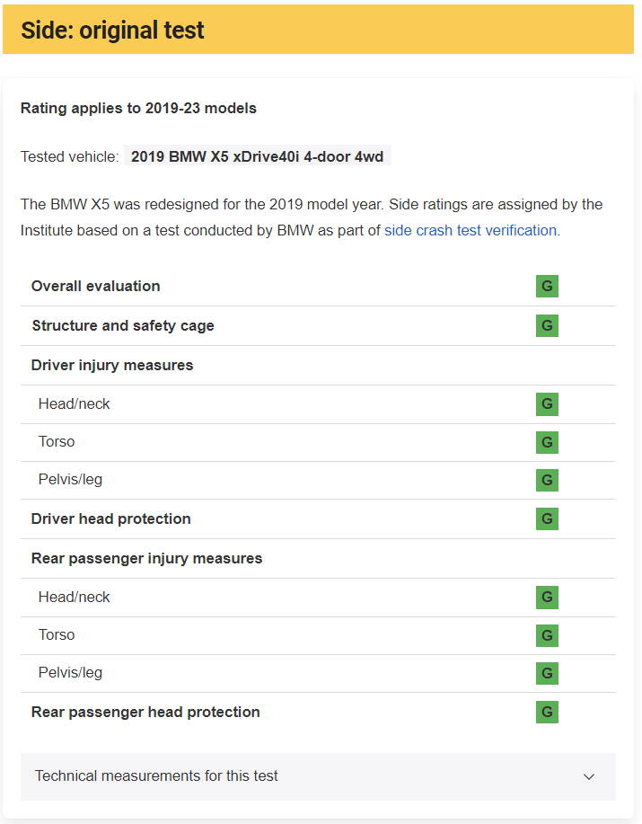Click the driver Head/neck G rating icon
642x824 pixels.
[547, 404]
